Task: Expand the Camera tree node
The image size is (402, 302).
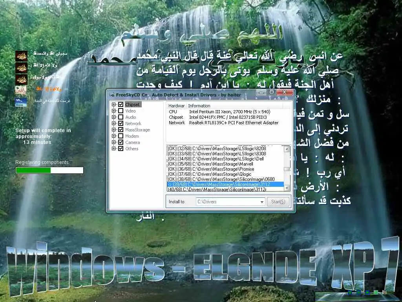Action: pos(113,142)
